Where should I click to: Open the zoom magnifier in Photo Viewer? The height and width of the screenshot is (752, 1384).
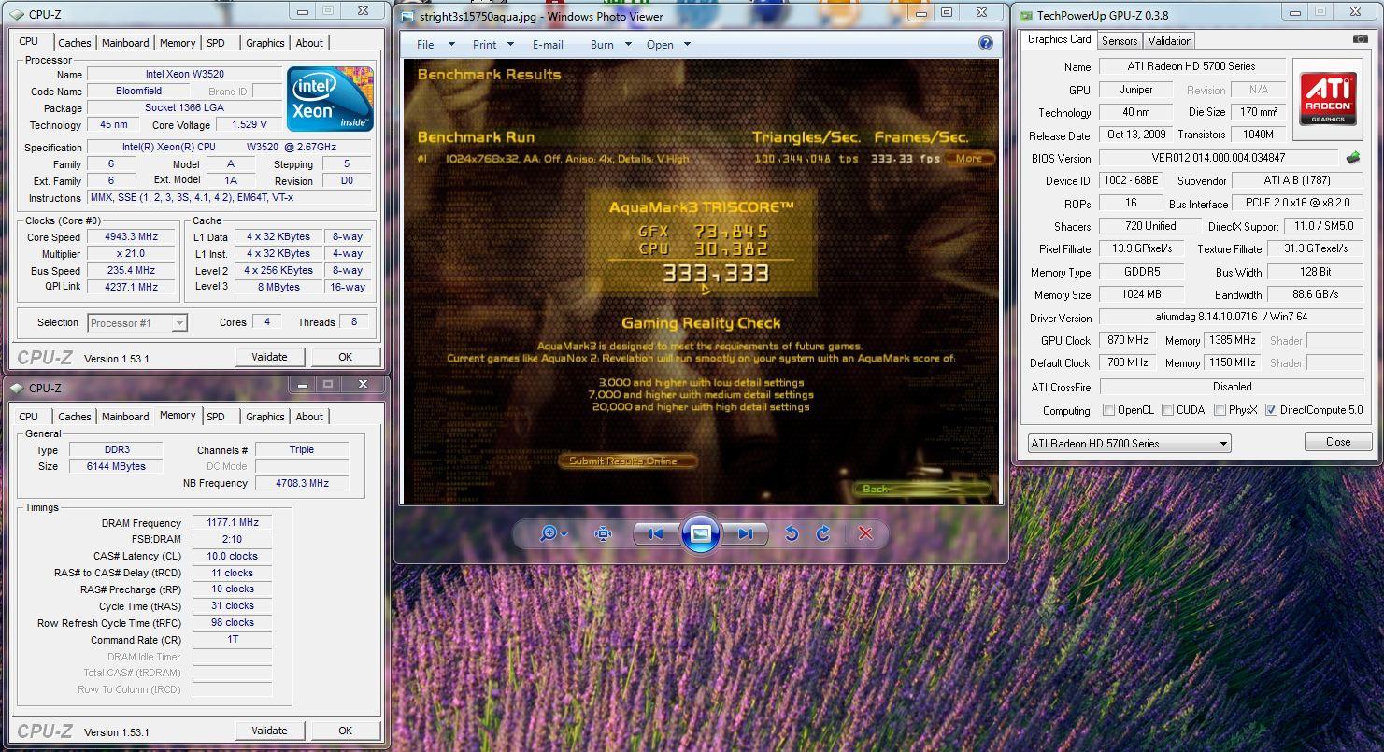coord(549,533)
